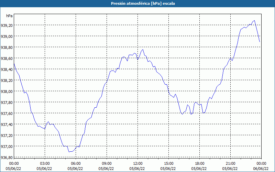This screenshot has height=172, width=275.
Task: Click the title 'Presión atmosférica [hPa] escala'
Action: (x=143, y=3)
